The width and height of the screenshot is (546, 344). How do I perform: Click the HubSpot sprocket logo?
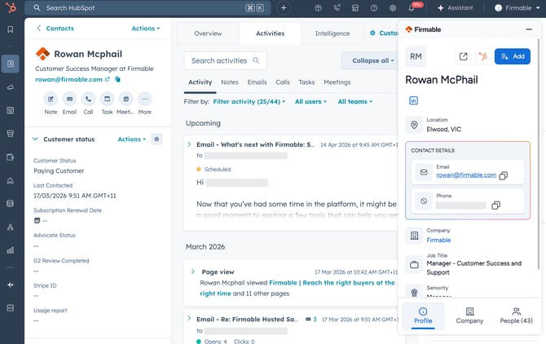tap(11, 7)
